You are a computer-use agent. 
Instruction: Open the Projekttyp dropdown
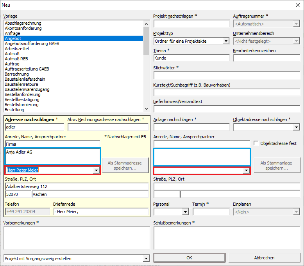[x=226, y=41]
